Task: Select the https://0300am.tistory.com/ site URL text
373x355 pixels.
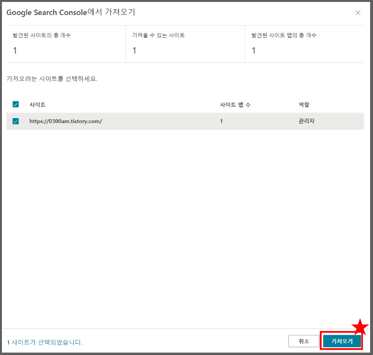Action: [x=66, y=121]
